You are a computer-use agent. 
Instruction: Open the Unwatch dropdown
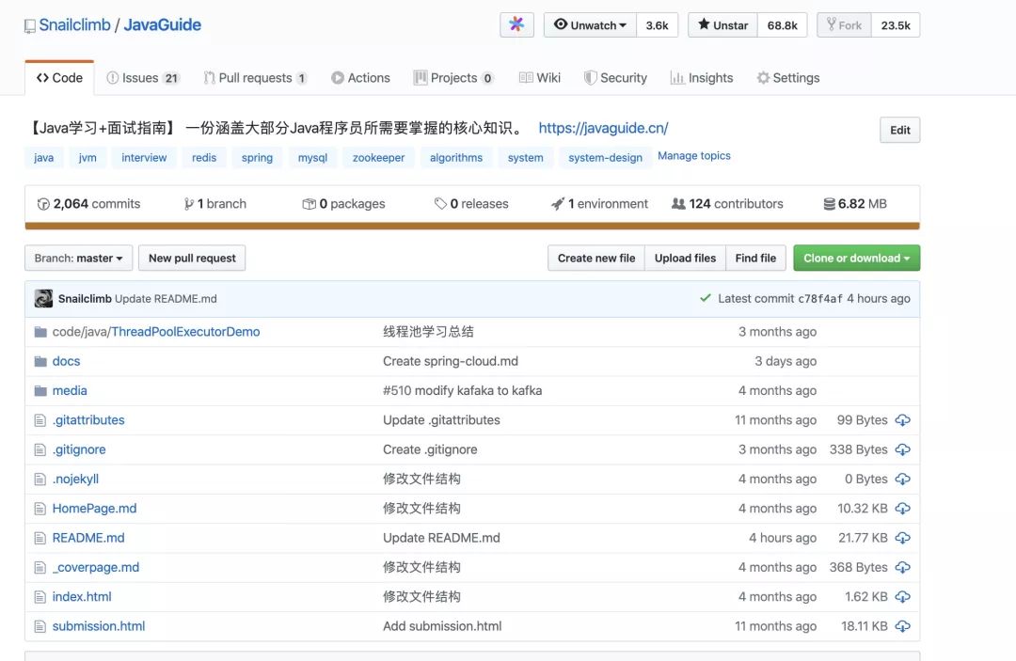click(590, 25)
